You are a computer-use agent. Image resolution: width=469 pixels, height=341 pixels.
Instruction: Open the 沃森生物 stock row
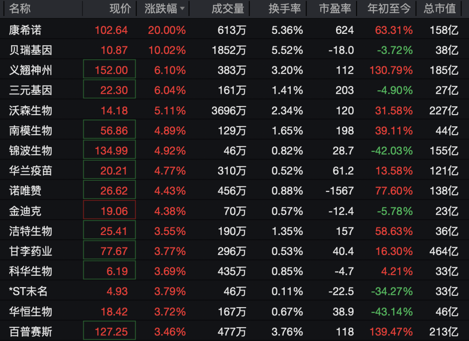click(x=234, y=110)
